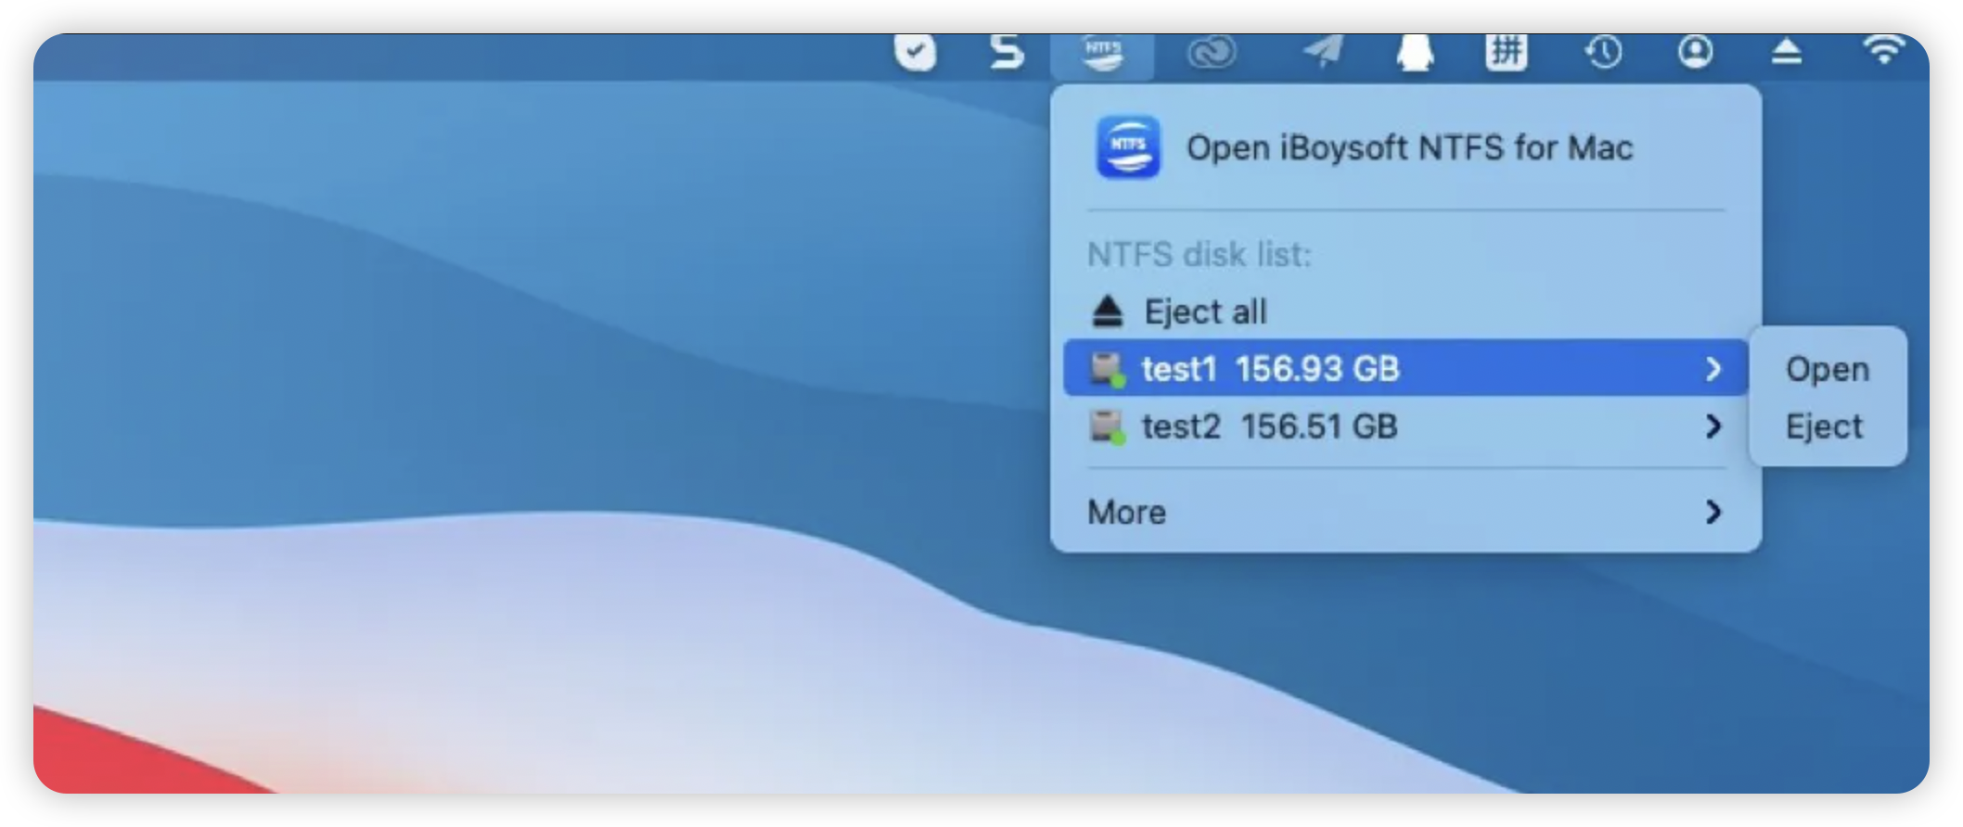Click the Chinese input method icon

[x=1507, y=52]
